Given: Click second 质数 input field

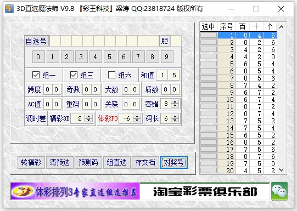Looking at the screenshot, I should (x=174, y=89).
